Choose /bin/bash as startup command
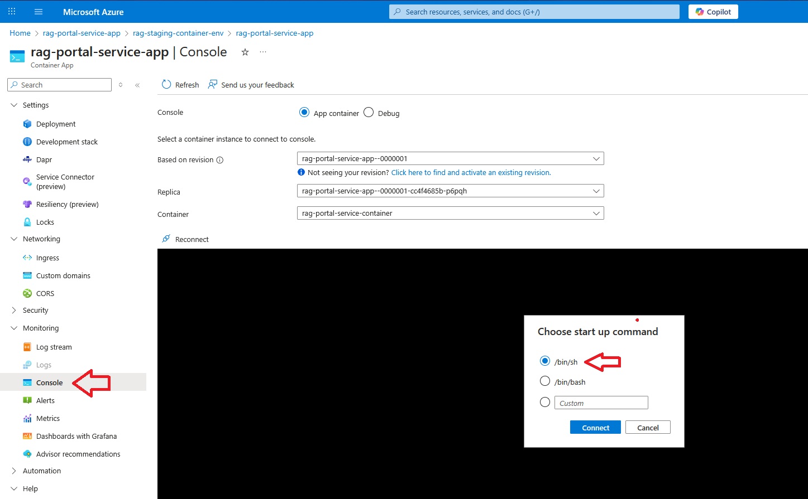Image resolution: width=808 pixels, height=499 pixels. 545,381
